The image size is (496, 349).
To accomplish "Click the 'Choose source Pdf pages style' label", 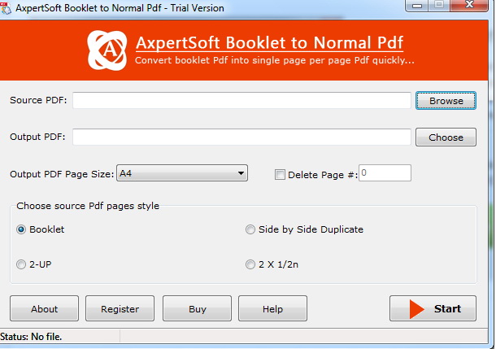I will [88, 206].
